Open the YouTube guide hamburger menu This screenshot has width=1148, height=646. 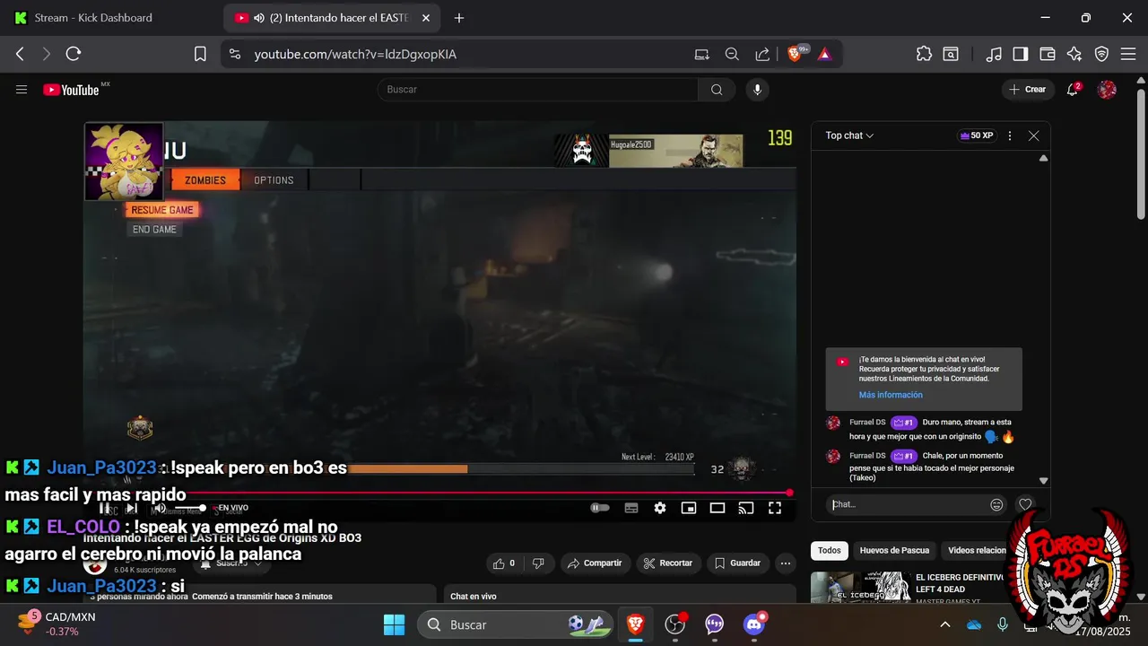point(22,89)
